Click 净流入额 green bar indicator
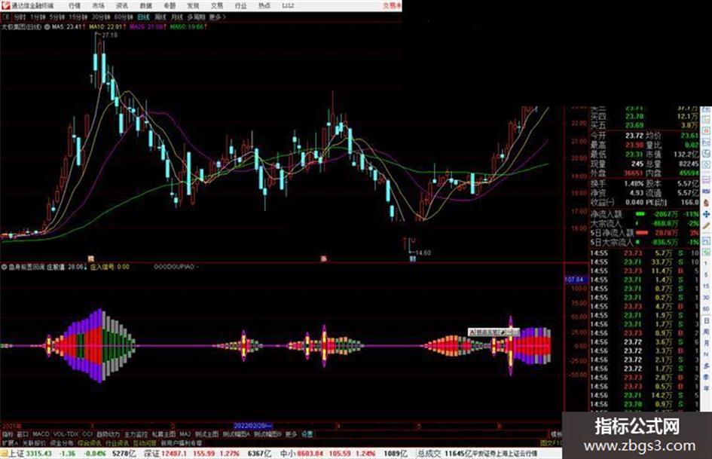 tap(640, 213)
